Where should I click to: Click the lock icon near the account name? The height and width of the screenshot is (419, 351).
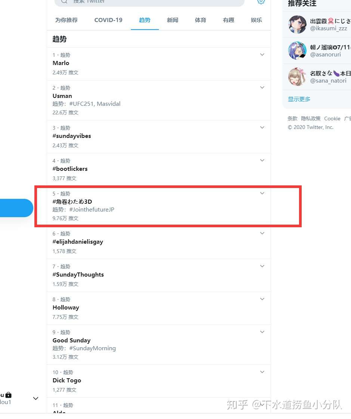[x=8, y=395]
